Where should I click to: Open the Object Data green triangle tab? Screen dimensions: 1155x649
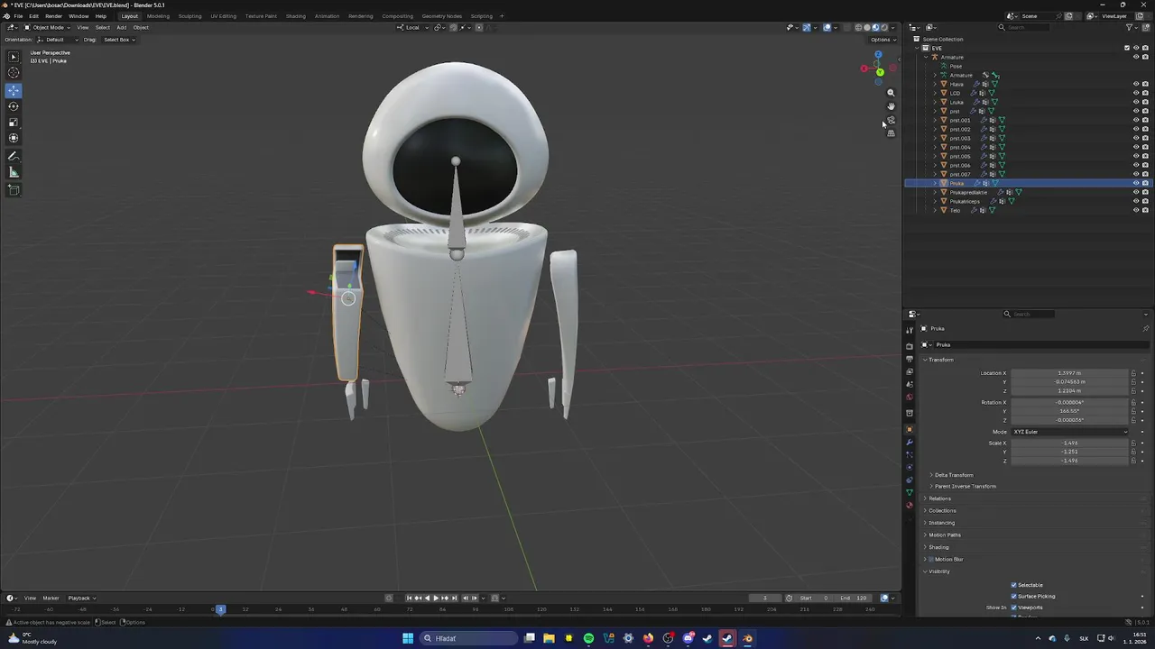(910, 492)
